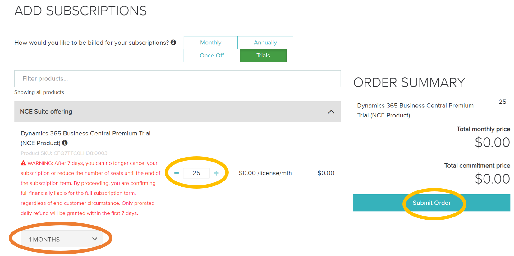Click the Showing all products text
Screen dimensions: 514x256
point(39,92)
